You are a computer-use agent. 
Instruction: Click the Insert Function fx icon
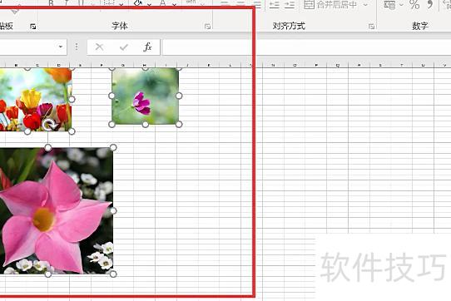[x=147, y=47]
